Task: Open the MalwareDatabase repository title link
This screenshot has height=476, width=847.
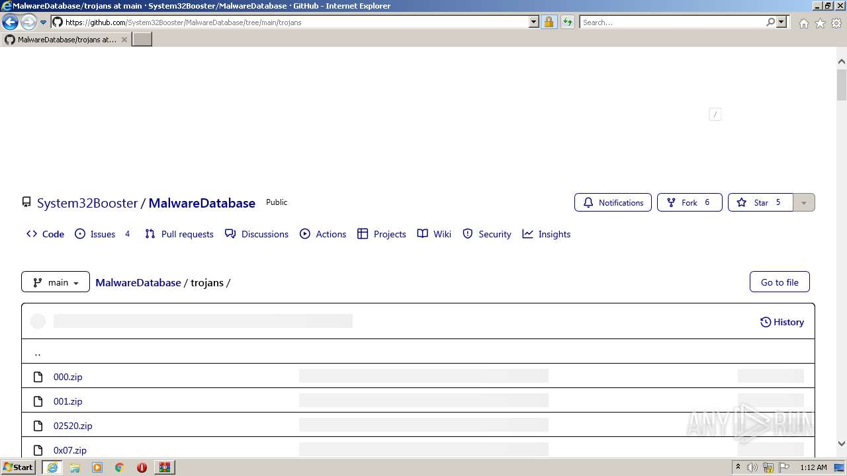Action: [202, 203]
